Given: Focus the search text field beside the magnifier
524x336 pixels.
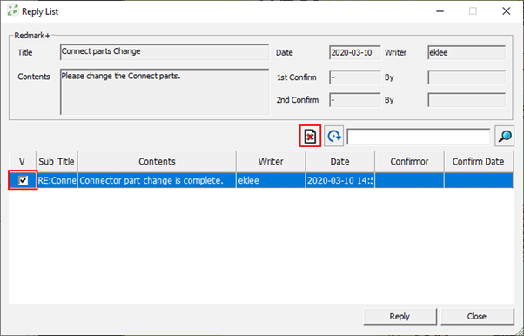Looking at the screenshot, I should tap(419, 137).
